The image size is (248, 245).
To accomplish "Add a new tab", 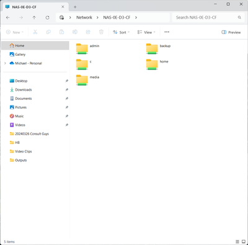I will pyautogui.click(x=75, y=7).
